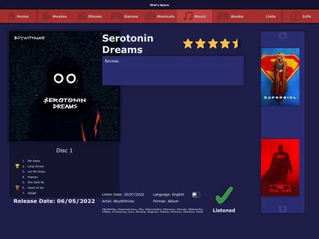This screenshot has width=319, height=239.
Task: Click the Shai's Space site title
Action: [159, 5]
